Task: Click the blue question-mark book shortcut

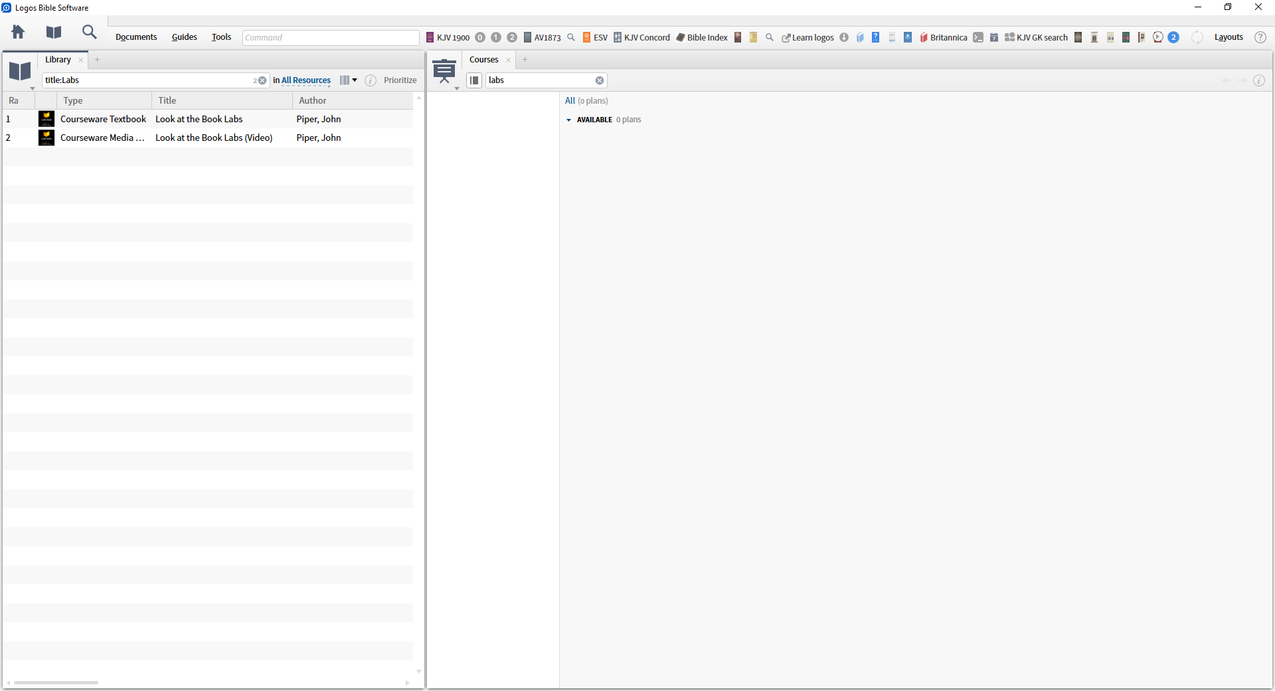Action: point(876,37)
